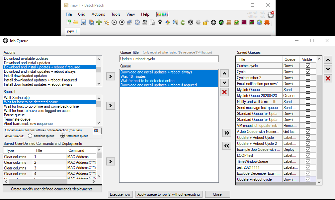Click Apply queue to row(s) without executing
Screen dimensions: 335x200
[169, 194]
